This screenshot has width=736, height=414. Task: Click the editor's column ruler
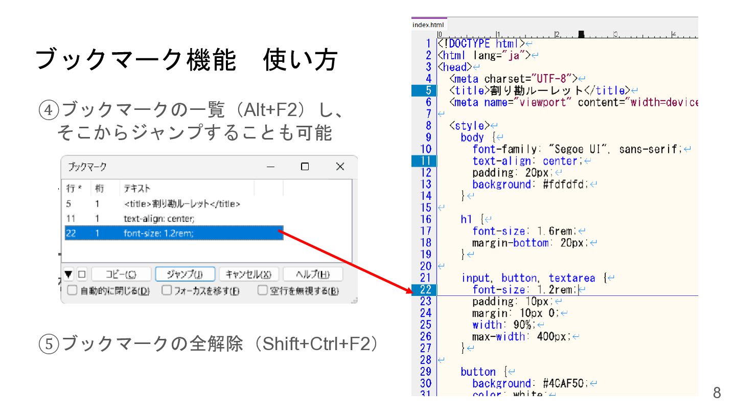pyautogui.click(x=567, y=34)
